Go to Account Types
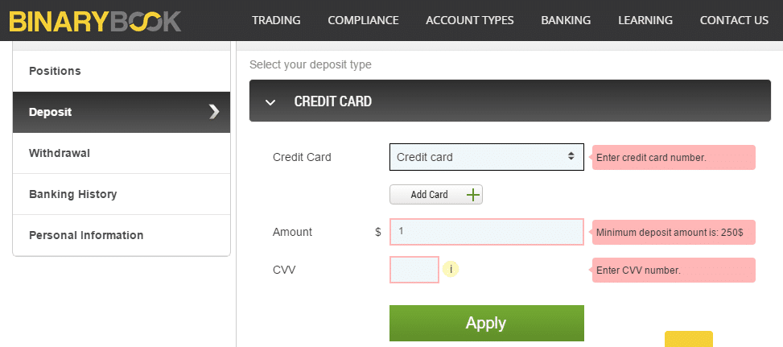 point(469,20)
